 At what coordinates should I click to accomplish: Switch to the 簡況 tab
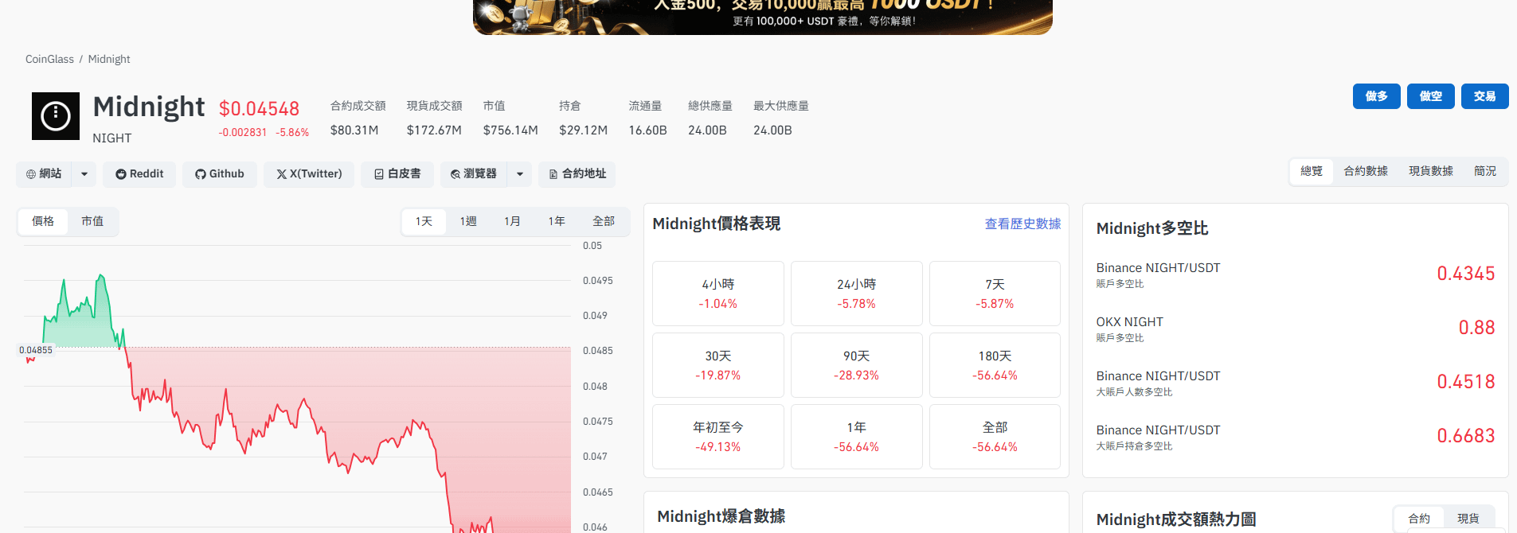(1485, 171)
